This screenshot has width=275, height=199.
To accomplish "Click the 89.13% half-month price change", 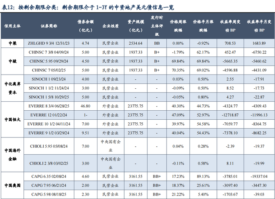I will (x=203, y=176).
